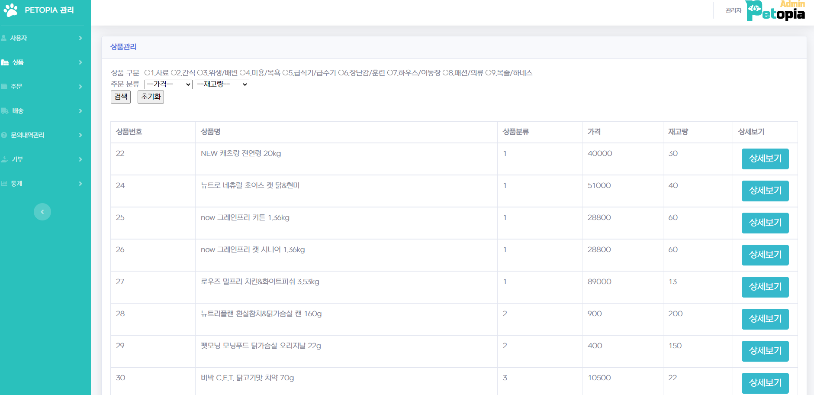Screen dimensions: 814x395
Task: View details of product 22 캐츠랑 전연령
Action: pos(765,159)
